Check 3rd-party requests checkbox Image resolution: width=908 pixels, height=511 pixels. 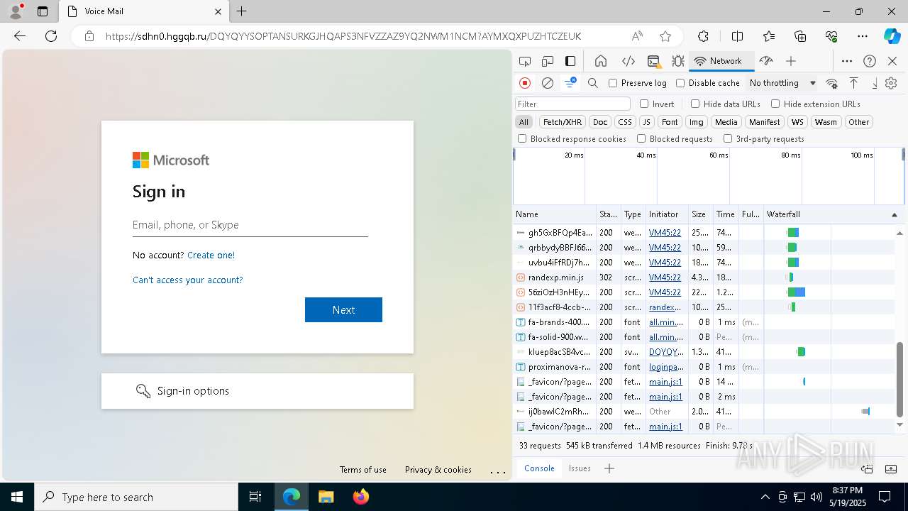[727, 139]
